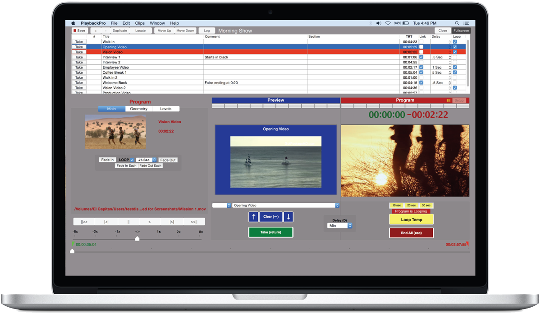Click the Opening Video preview image
Viewport: 541px width, 313px height.
tap(276, 162)
